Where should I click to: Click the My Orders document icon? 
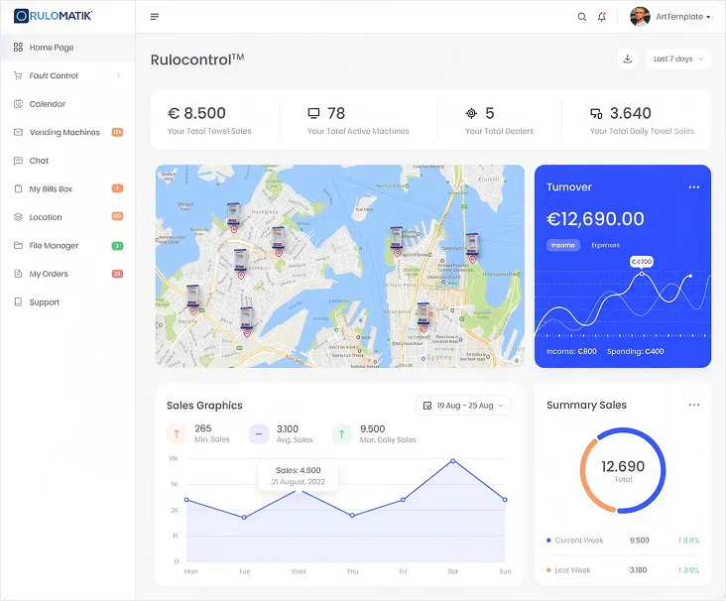click(x=18, y=274)
